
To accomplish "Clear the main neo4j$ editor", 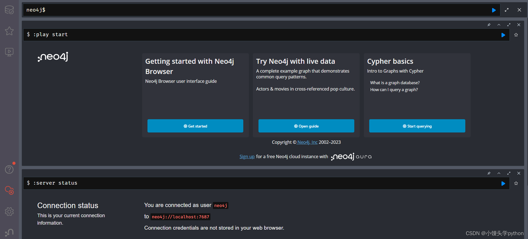I will (x=519, y=10).
